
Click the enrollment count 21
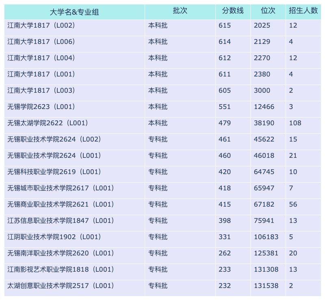coord(293,156)
